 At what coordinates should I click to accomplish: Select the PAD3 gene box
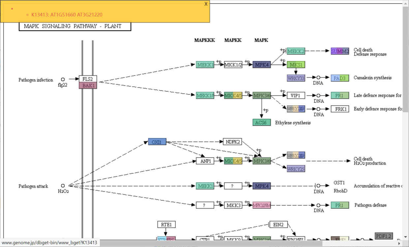(x=340, y=78)
